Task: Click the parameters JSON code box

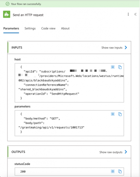Action: point(69,123)
